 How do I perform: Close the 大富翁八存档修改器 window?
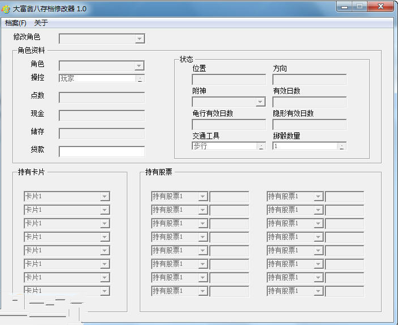point(381,7)
